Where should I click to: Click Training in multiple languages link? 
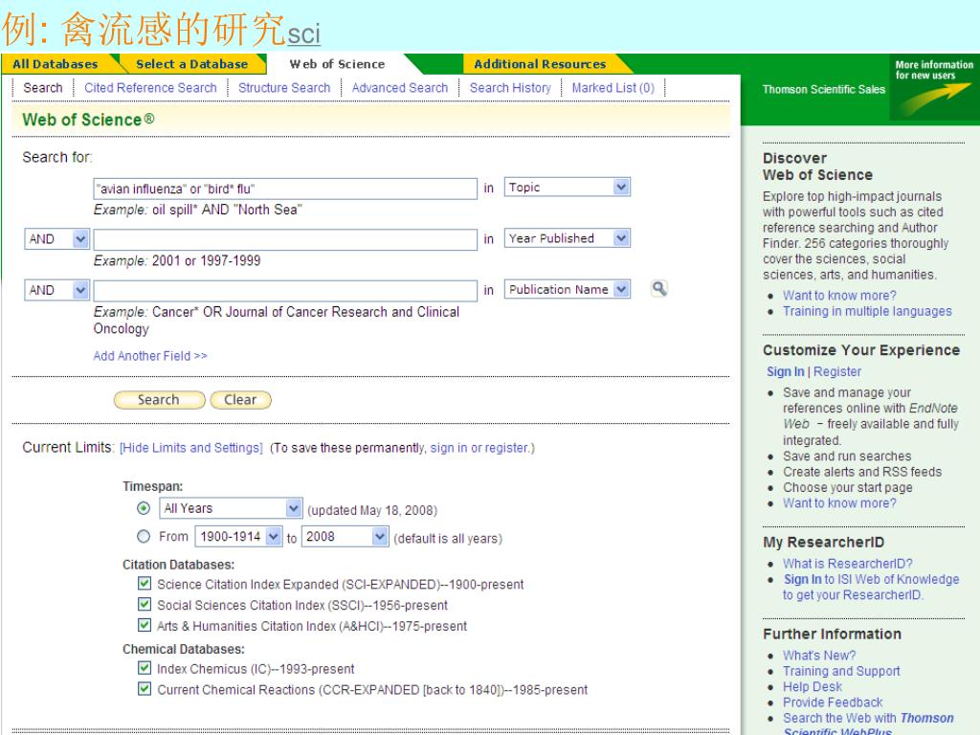[867, 311]
